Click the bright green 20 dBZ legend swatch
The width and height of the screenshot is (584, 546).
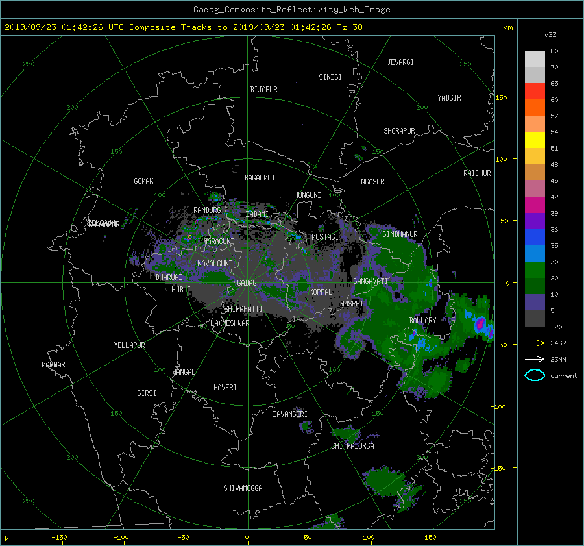click(535, 270)
